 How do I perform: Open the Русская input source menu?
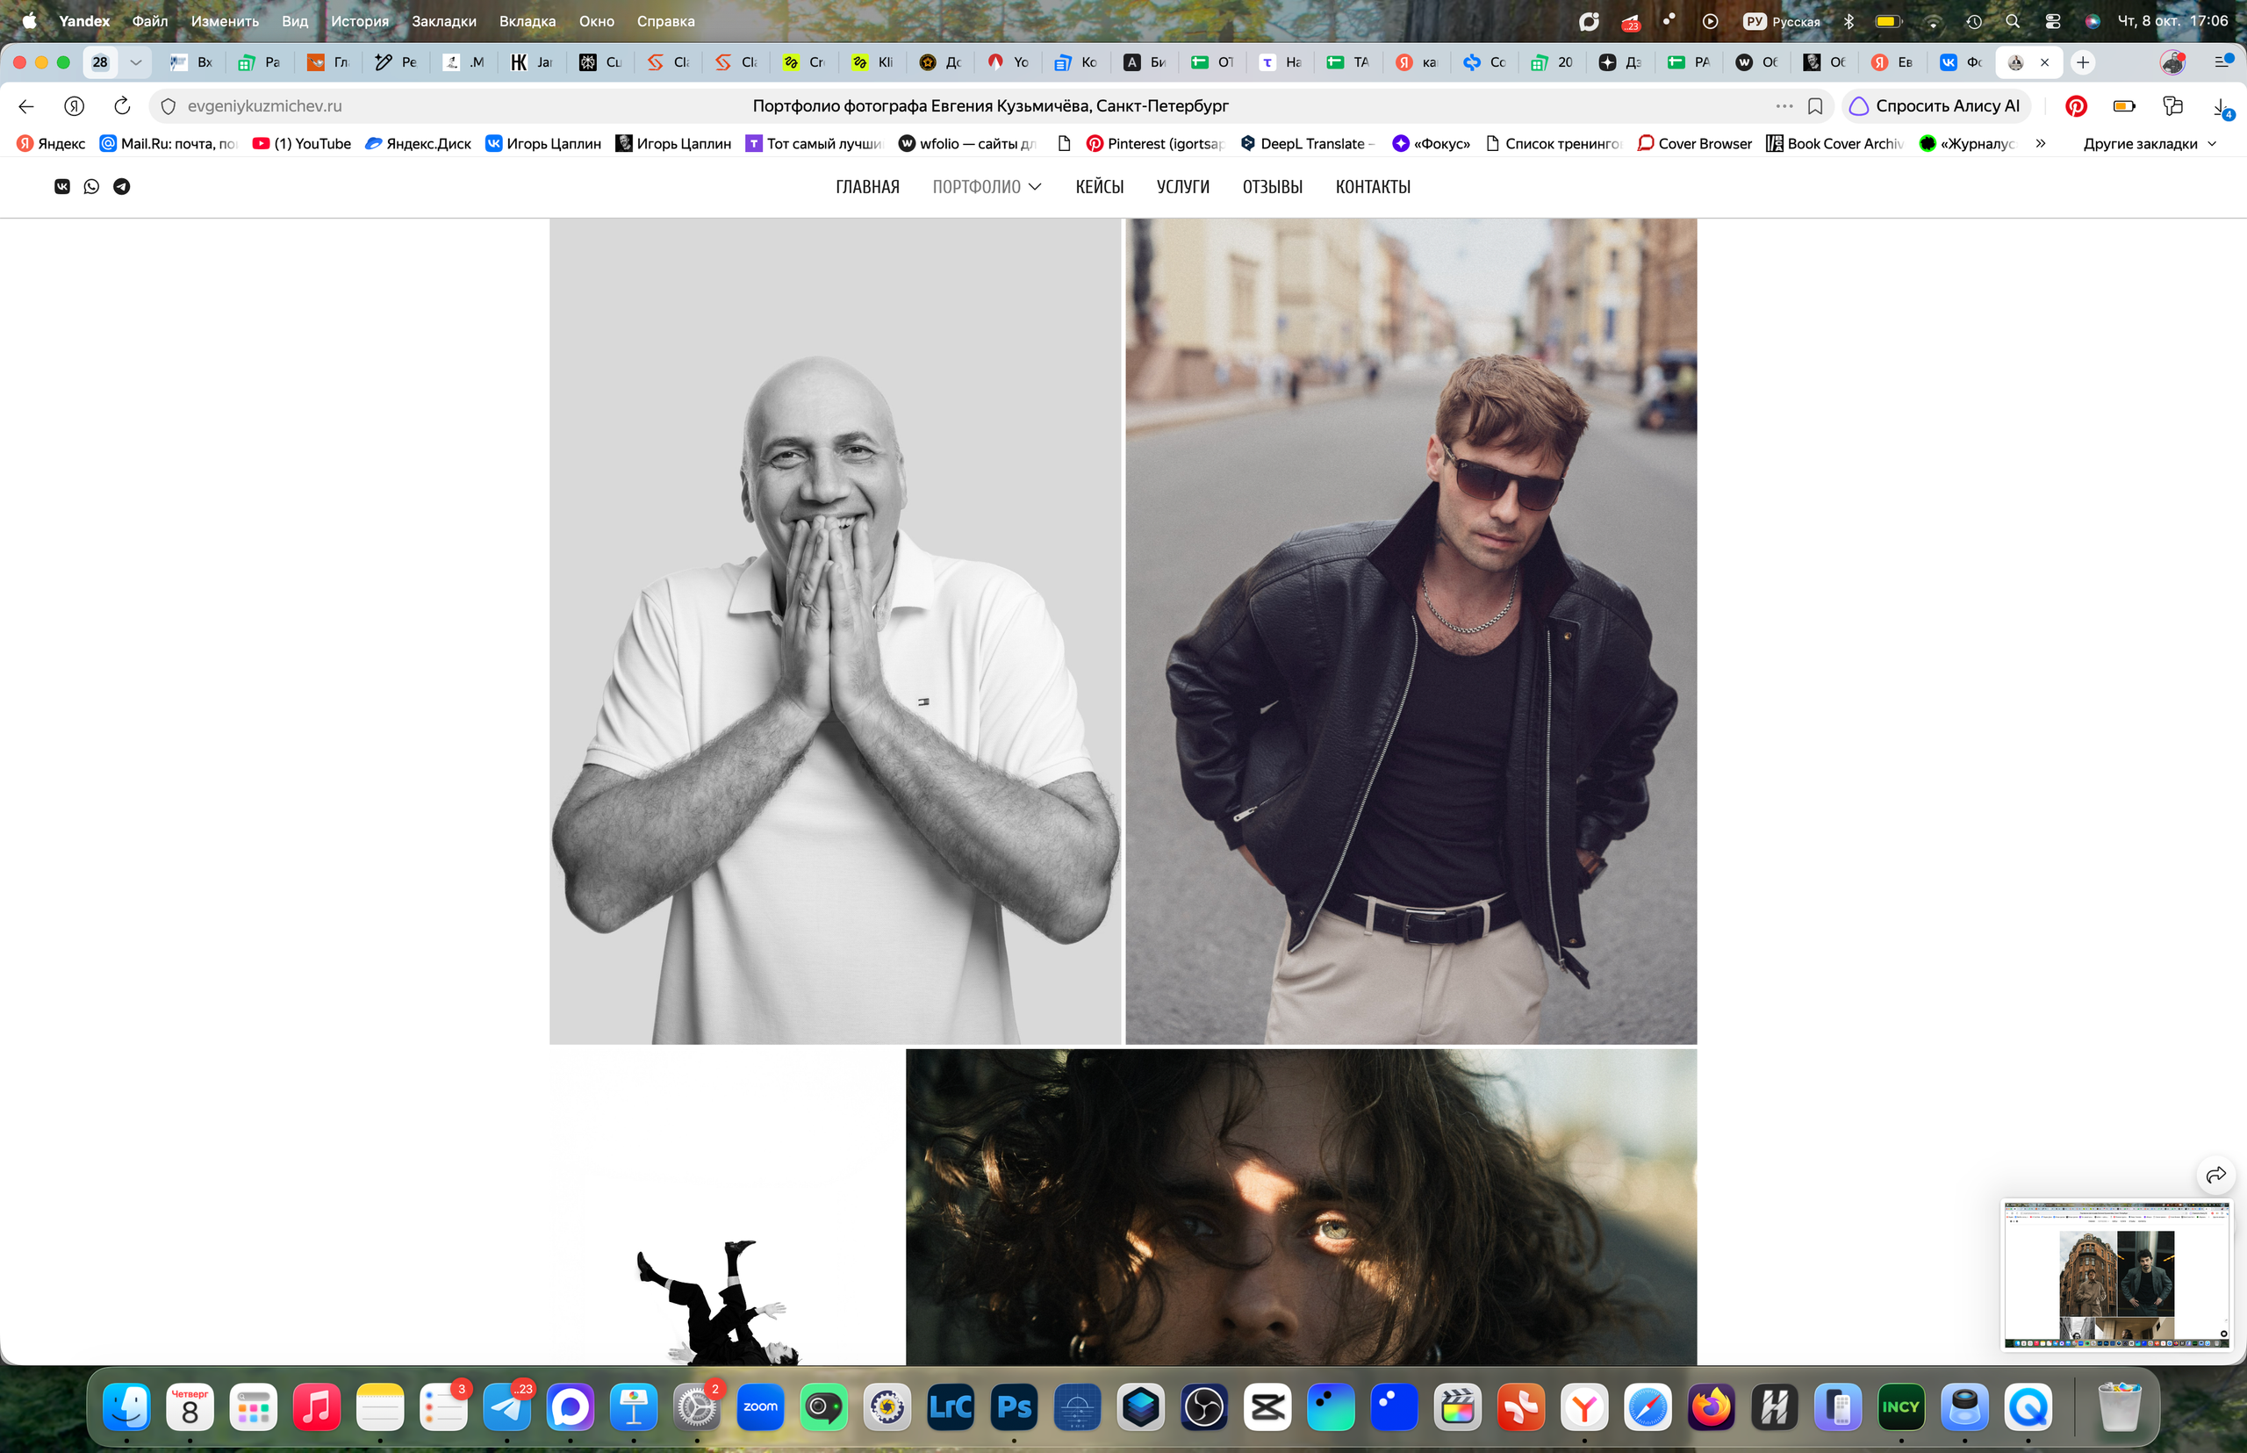pos(1782,21)
